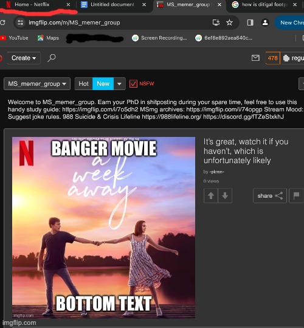Open the MSmg archives link imgflip.com/i/74opgp
This screenshot has height=328, width=304.
point(224,110)
